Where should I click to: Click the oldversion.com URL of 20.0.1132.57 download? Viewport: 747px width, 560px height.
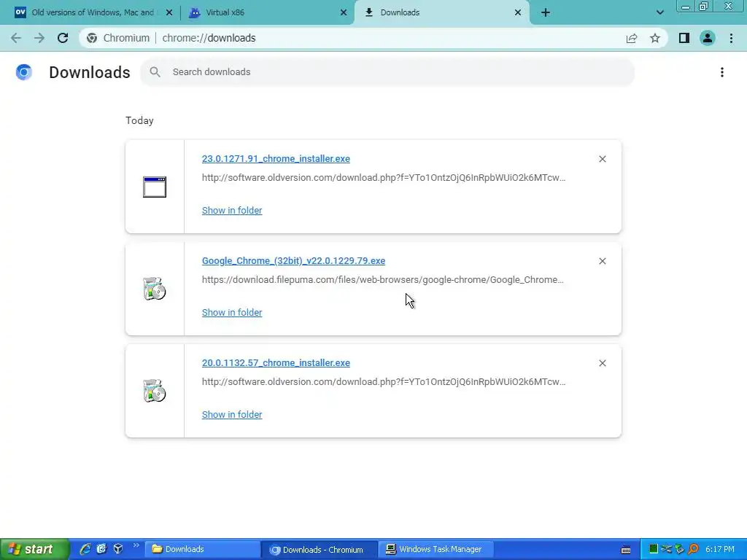384,381
